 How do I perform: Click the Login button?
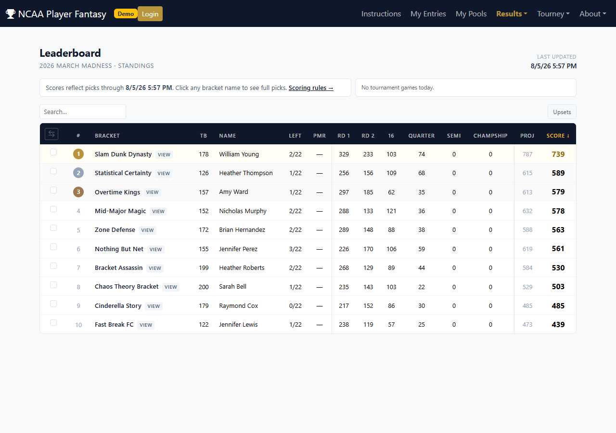click(x=150, y=14)
